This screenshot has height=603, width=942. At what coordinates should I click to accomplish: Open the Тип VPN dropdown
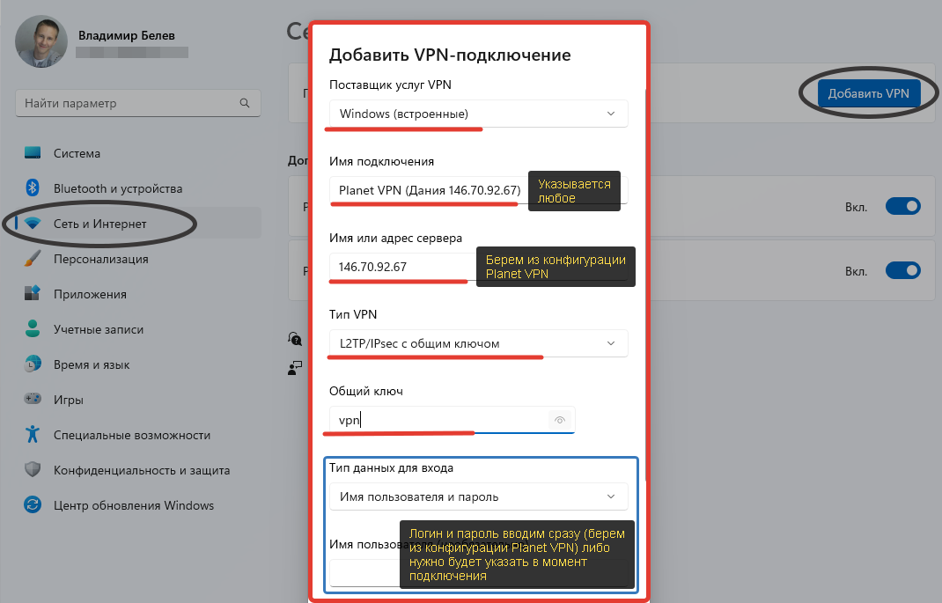(479, 343)
